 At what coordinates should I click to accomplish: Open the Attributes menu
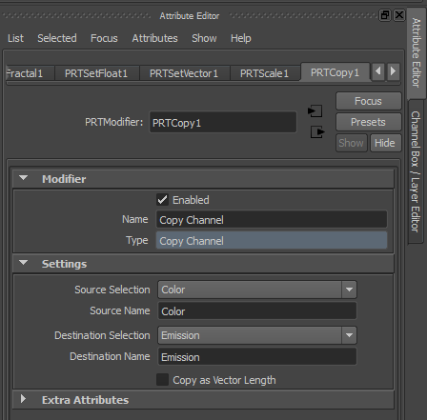154,38
